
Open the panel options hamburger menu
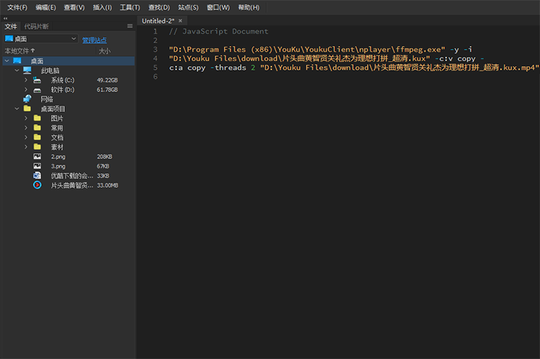[x=130, y=27]
